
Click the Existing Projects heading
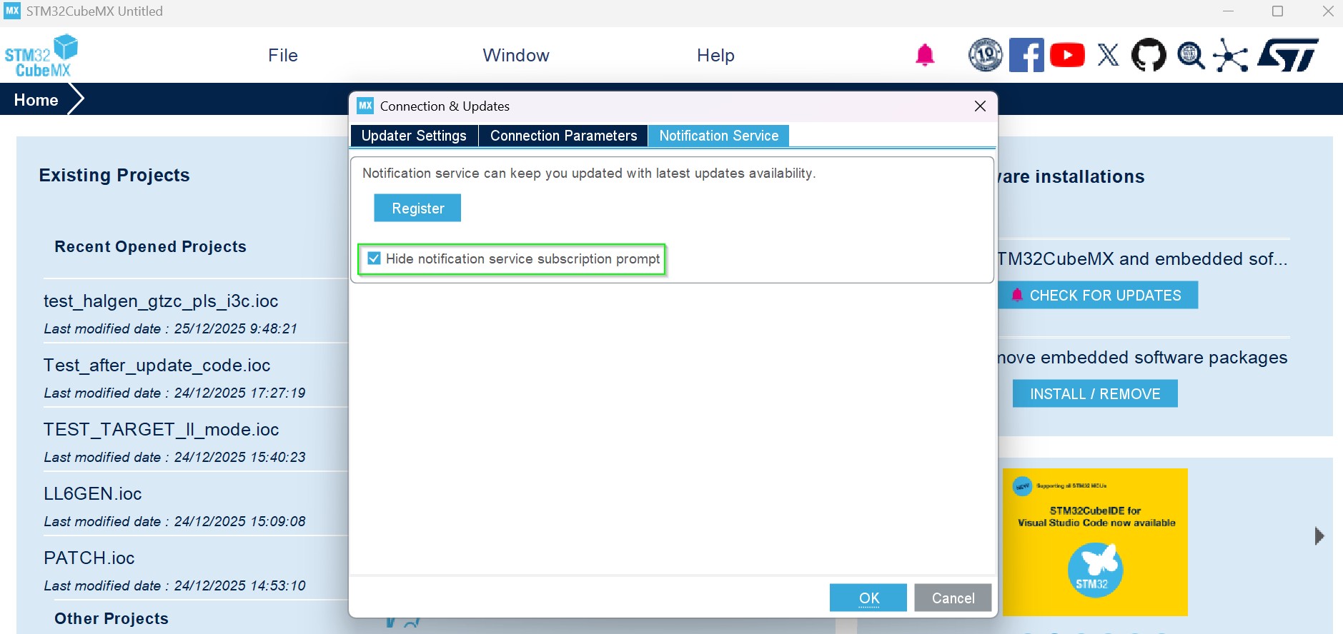click(x=114, y=175)
